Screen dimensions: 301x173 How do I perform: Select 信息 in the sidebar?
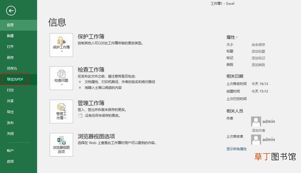pos(18,25)
